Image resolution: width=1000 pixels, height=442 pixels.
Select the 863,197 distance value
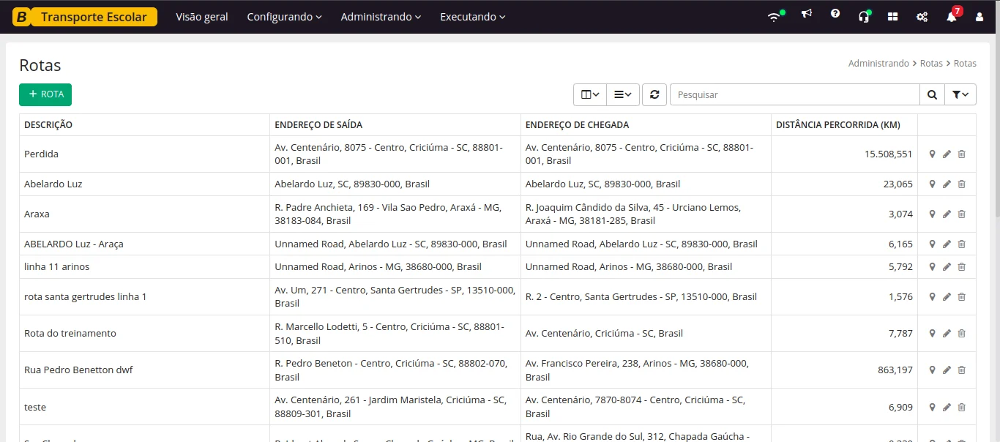(x=895, y=370)
